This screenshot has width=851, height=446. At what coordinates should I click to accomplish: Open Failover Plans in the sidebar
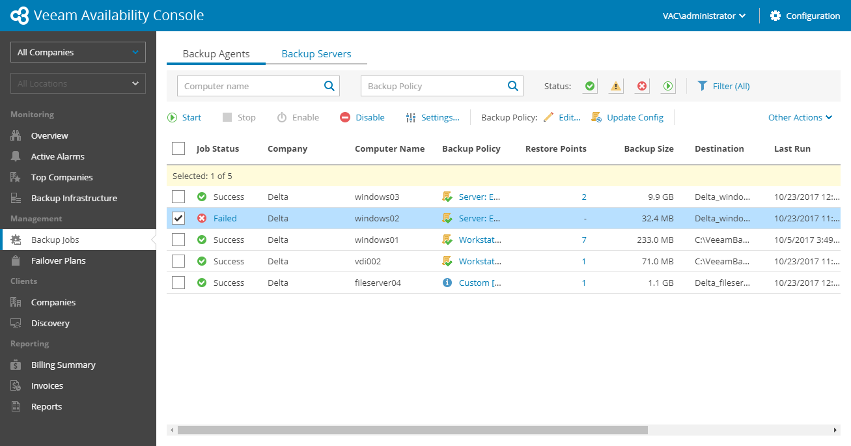pyautogui.click(x=58, y=260)
